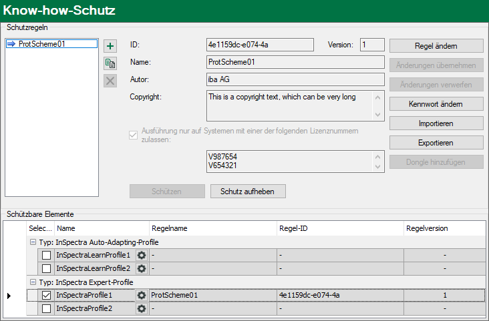
Task: Open gear settings for InSpectraProfile2
Action: coord(142,308)
